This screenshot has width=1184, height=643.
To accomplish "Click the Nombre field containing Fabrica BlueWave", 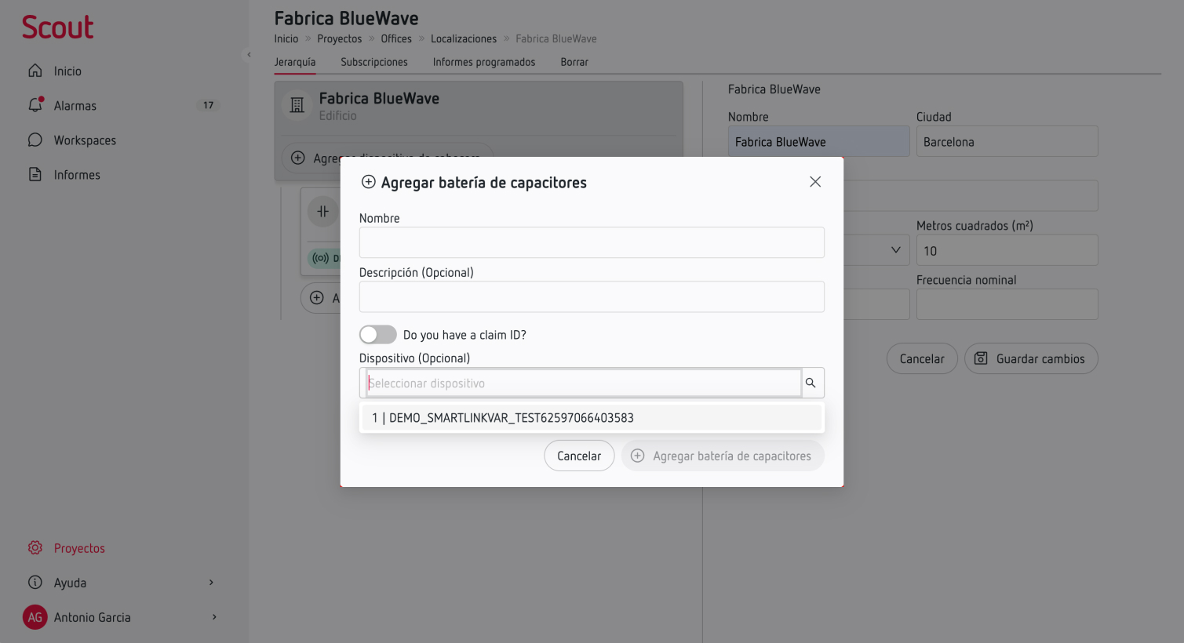I will tap(818, 142).
